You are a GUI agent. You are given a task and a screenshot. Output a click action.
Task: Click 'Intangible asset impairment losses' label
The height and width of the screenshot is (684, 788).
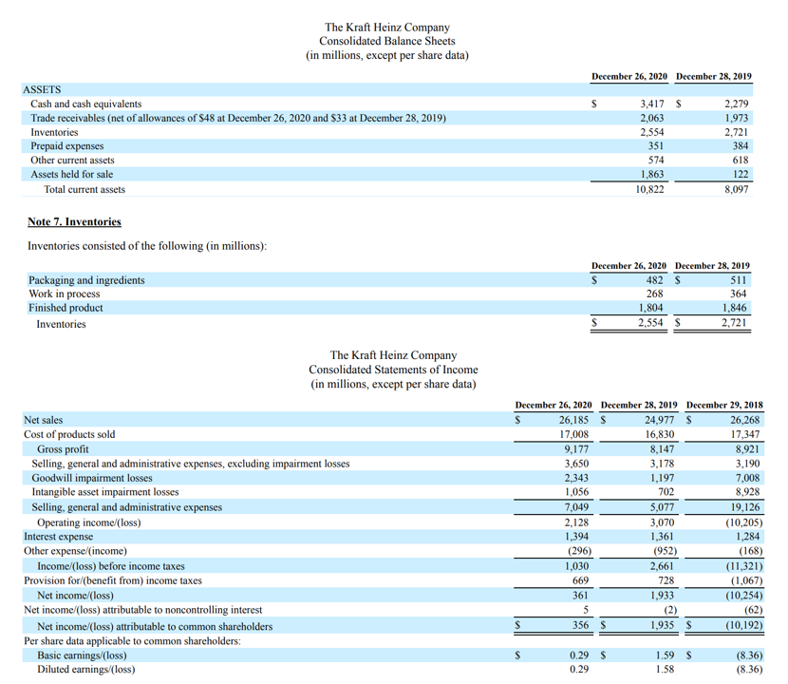105,492
